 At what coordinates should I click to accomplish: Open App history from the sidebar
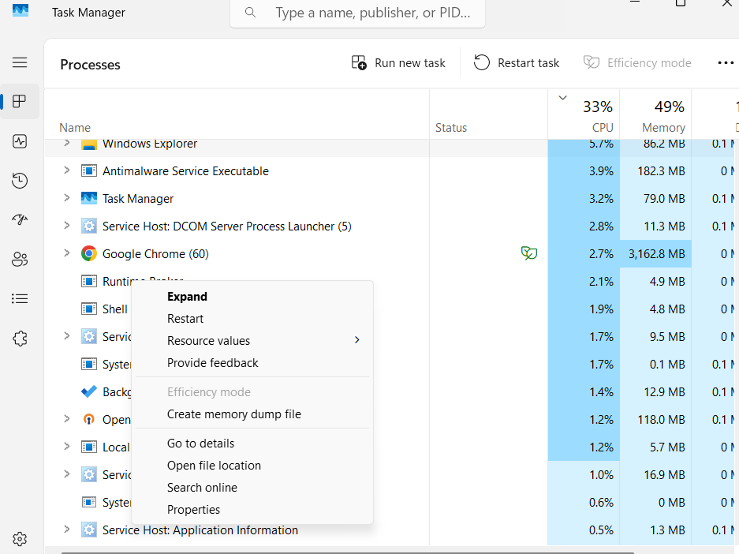pos(20,181)
